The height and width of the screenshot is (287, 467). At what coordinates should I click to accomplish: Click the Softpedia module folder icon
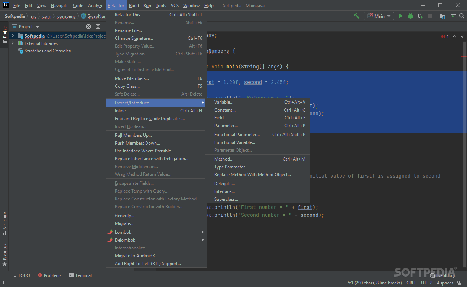pos(20,36)
